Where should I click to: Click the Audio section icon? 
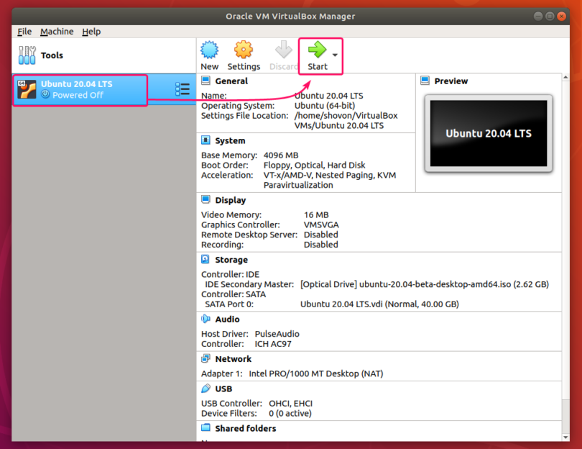pyautogui.click(x=206, y=319)
